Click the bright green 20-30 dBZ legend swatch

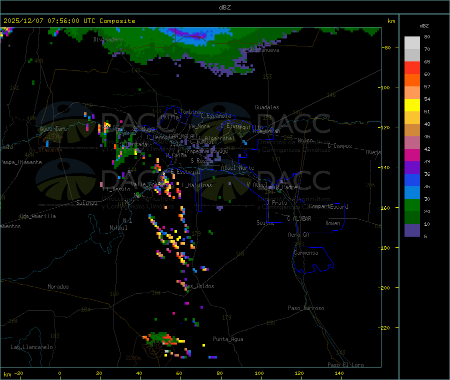point(412,205)
